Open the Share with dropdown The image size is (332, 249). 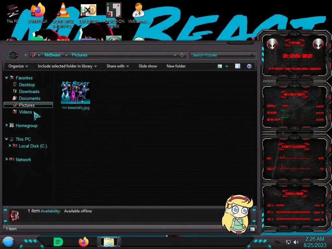coord(118,66)
